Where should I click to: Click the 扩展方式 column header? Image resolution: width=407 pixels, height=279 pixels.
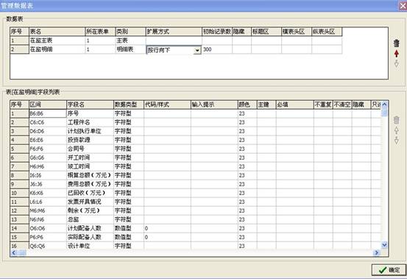(x=174, y=32)
